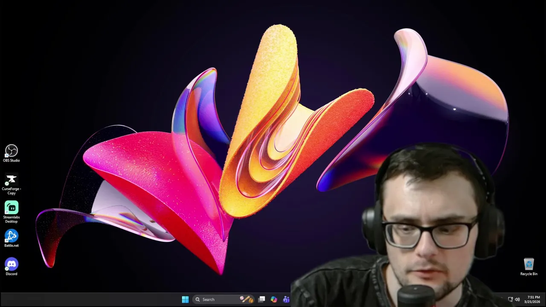The image size is (546, 307).
Task: Open the Windows Start menu
Action: pyautogui.click(x=185, y=299)
